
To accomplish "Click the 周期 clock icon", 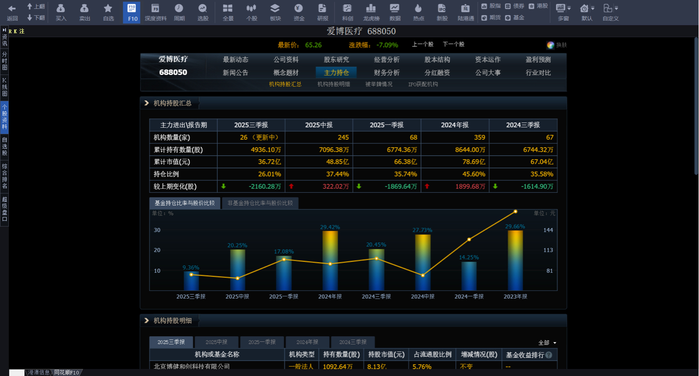I will click(179, 8).
